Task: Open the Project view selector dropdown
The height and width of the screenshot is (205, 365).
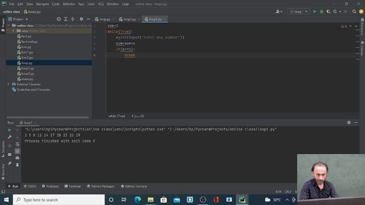Action: [18, 19]
